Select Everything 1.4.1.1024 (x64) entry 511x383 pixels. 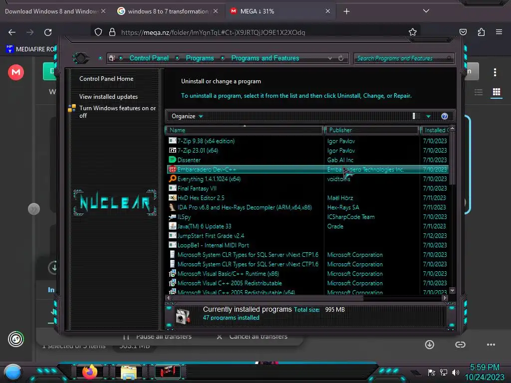[x=307, y=179]
